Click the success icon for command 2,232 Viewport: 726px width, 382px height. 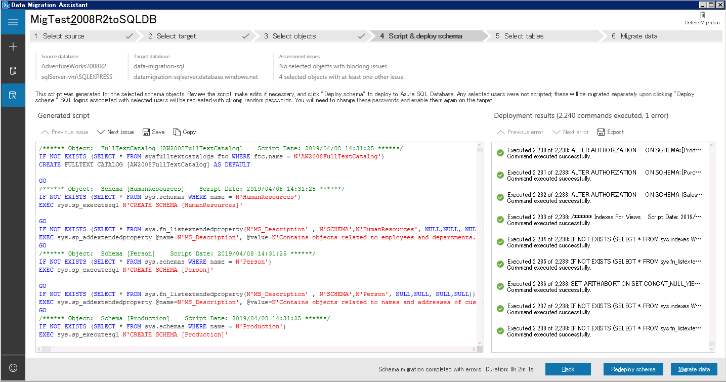coord(500,197)
